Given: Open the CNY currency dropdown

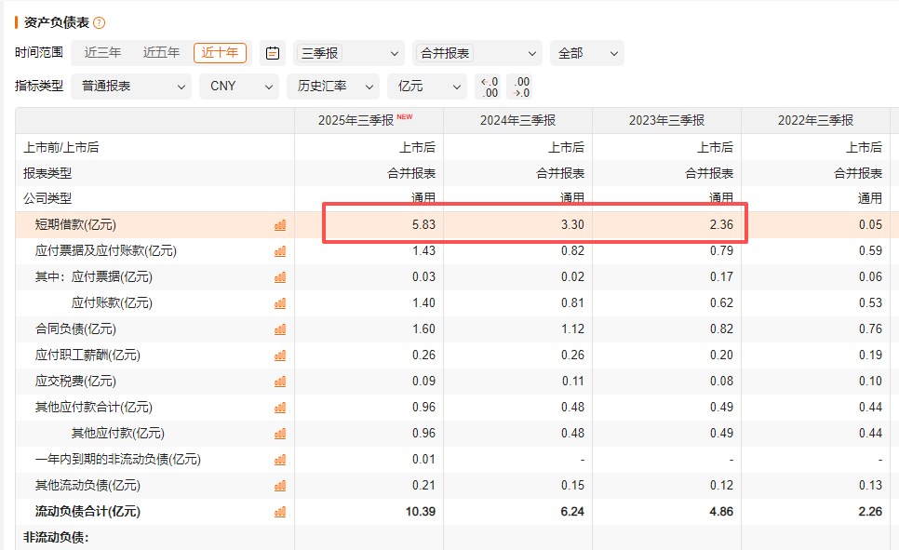Looking at the screenshot, I should pyautogui.click(x=238, y=87).
